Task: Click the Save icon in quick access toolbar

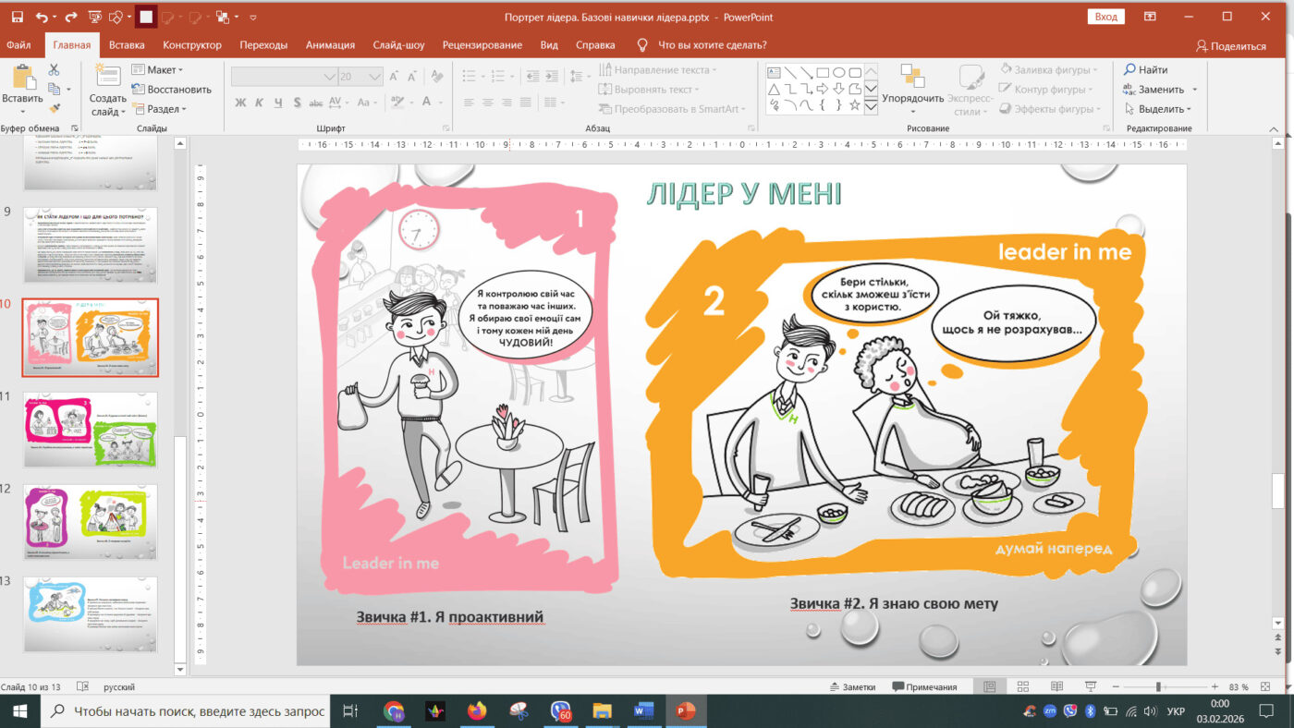Action: pyautogui.click(x=17, y=17)
